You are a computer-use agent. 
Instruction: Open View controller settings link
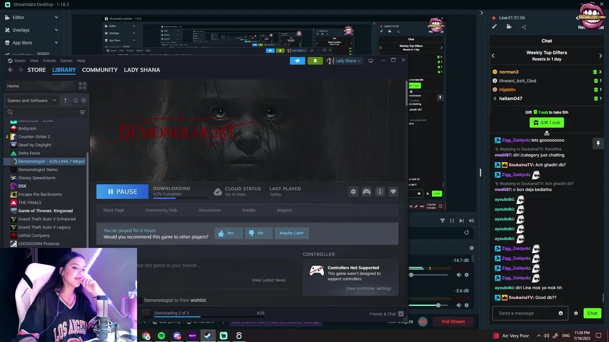369,288
